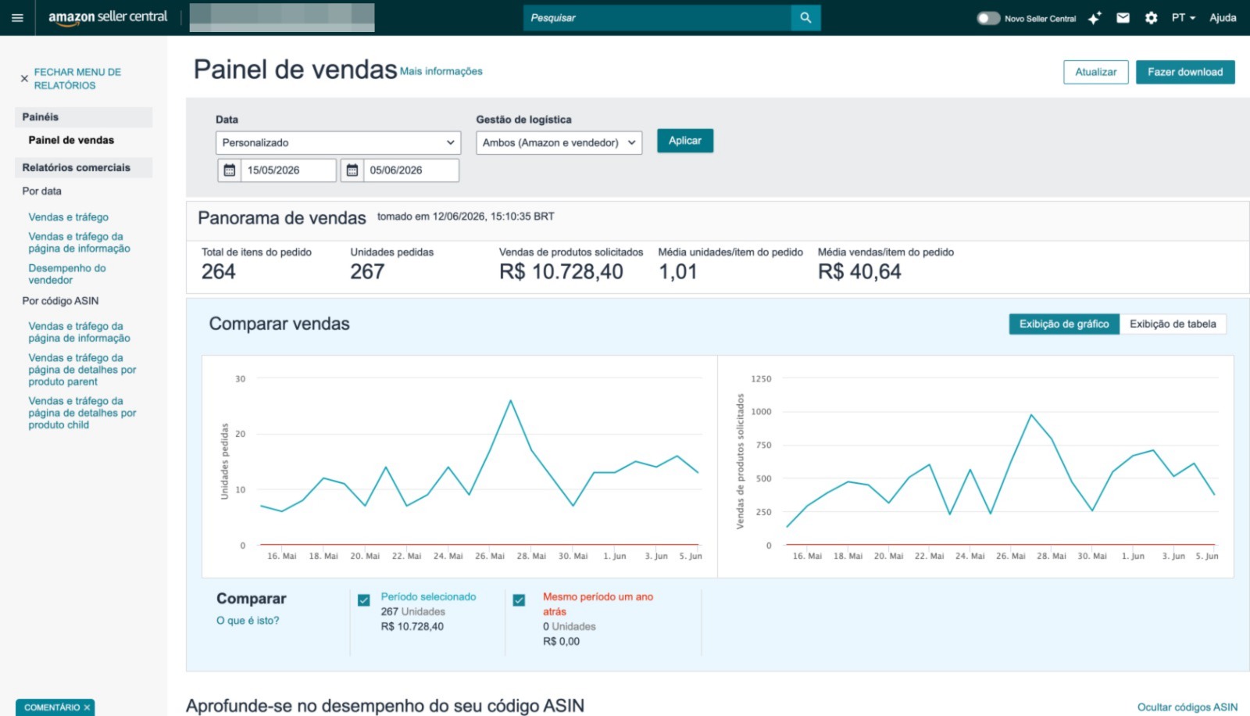Click Ocultar códigos ASIN link
1250x716 pixels.
coord(1187,707)
